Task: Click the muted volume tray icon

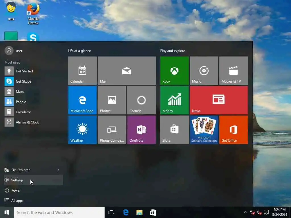Action: 259,212
